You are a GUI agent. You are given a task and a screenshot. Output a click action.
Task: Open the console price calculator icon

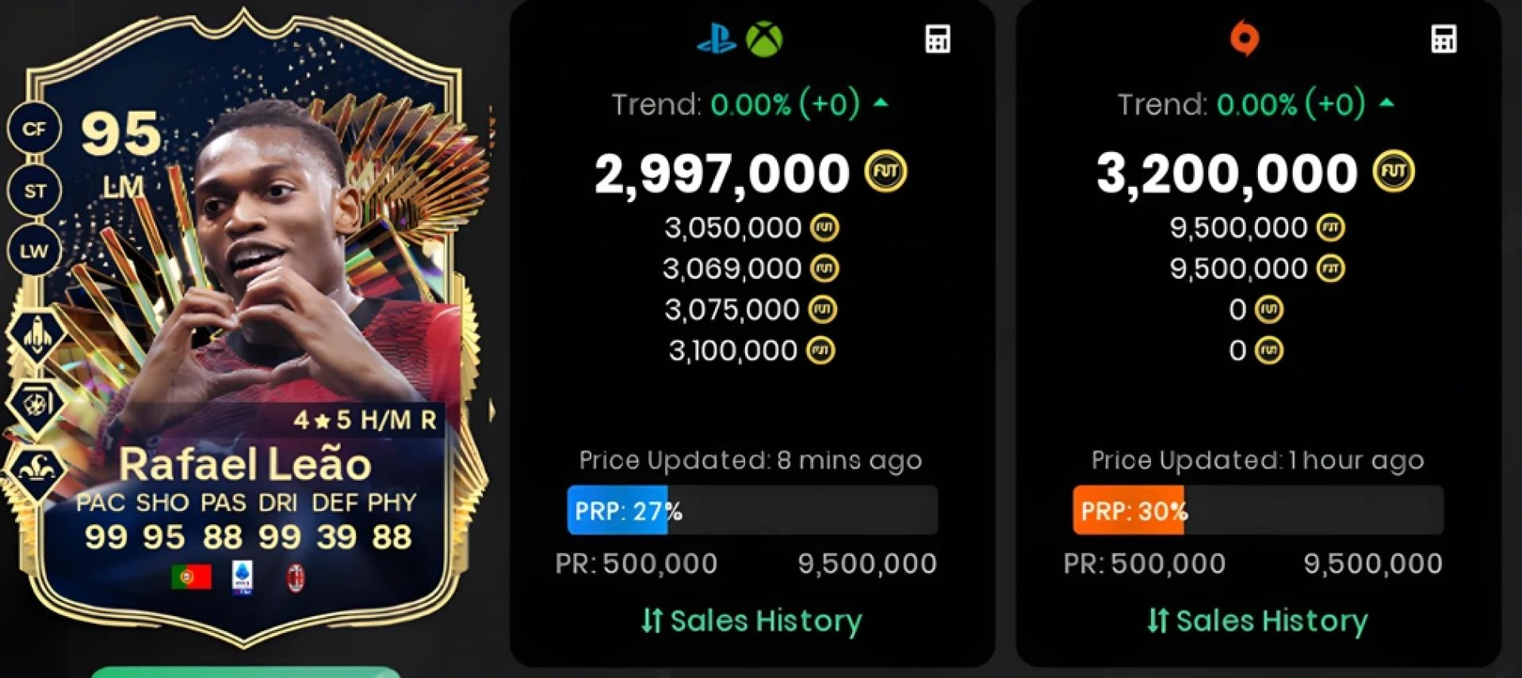point(938,39)
